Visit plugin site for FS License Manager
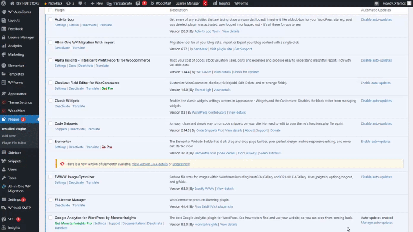The image size is (413, 232). point(222,207)
